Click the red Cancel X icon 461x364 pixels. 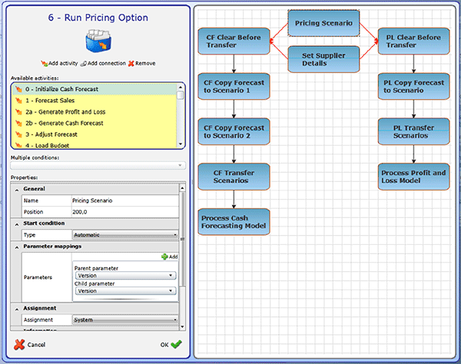18,344
